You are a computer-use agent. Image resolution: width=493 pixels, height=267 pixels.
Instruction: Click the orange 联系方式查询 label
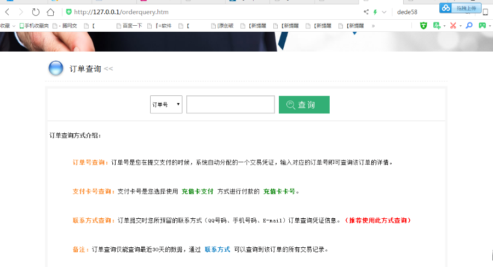pyautogui.click(x=93, y=220)
